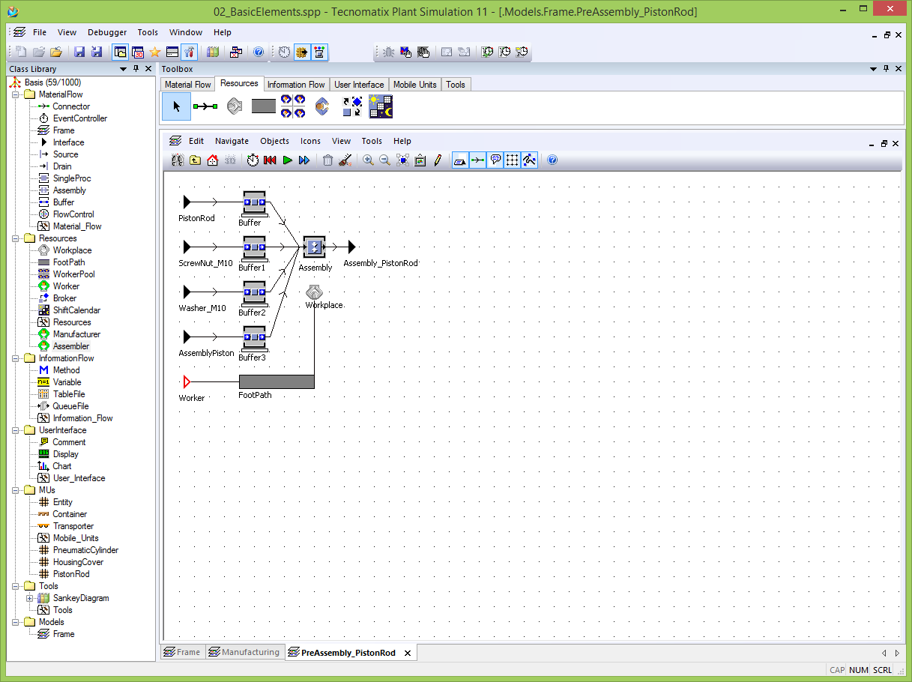
Task: Toggle the grid display in frame toolbar
Action: pyautogui.click(x=512, y=160)
